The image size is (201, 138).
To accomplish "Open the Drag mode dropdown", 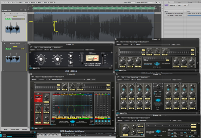I will click(x=147, y=3).
